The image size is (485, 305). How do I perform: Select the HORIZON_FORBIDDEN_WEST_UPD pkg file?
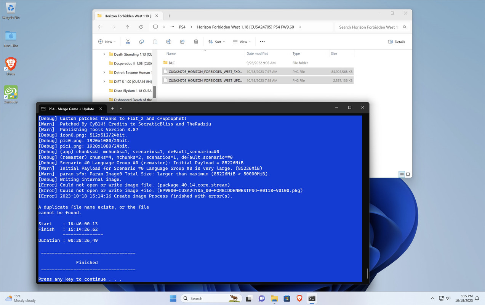coord(258,80)
